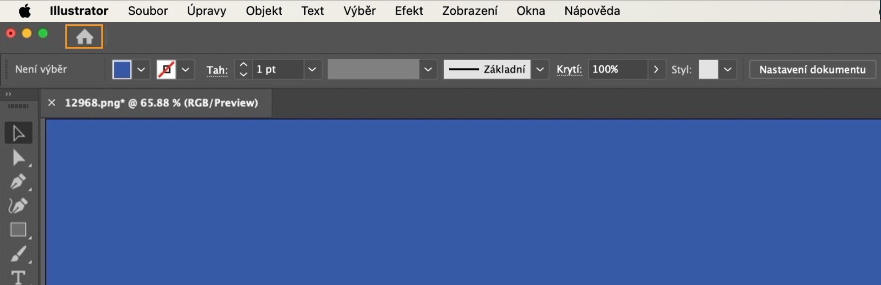881x285 pixels.
Task: Open the Efekt menu
Action: [x=408, y=11]
